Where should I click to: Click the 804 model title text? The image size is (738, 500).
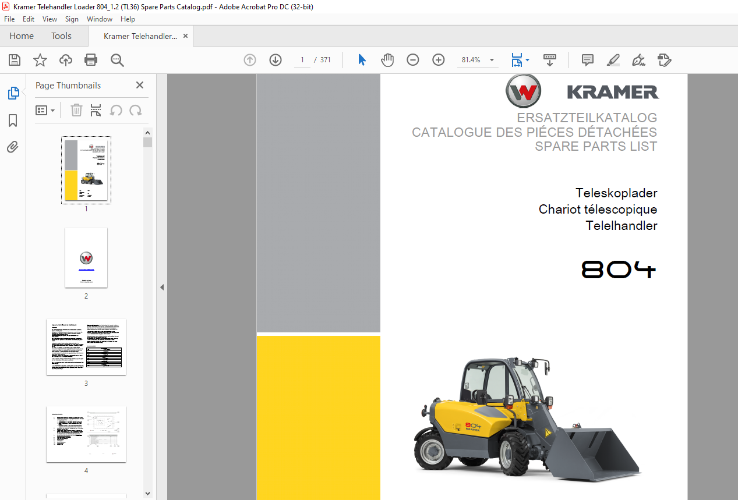(x=619, y=269)
